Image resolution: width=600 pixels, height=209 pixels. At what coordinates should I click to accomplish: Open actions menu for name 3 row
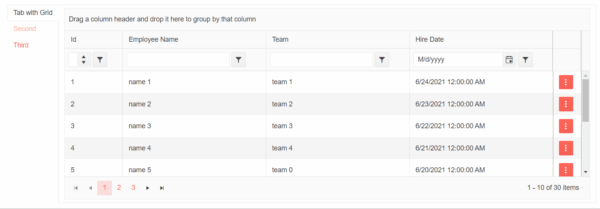(566, 126)
